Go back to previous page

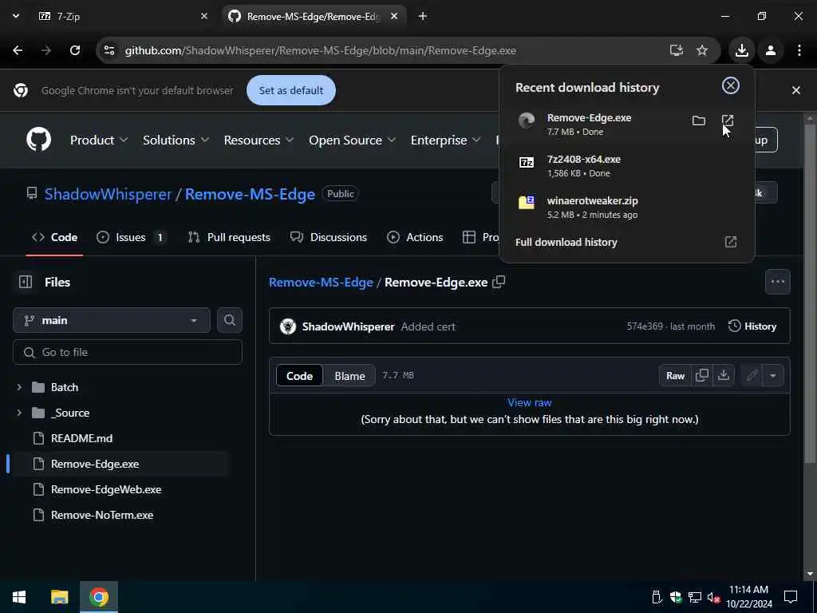pos(18,50)
